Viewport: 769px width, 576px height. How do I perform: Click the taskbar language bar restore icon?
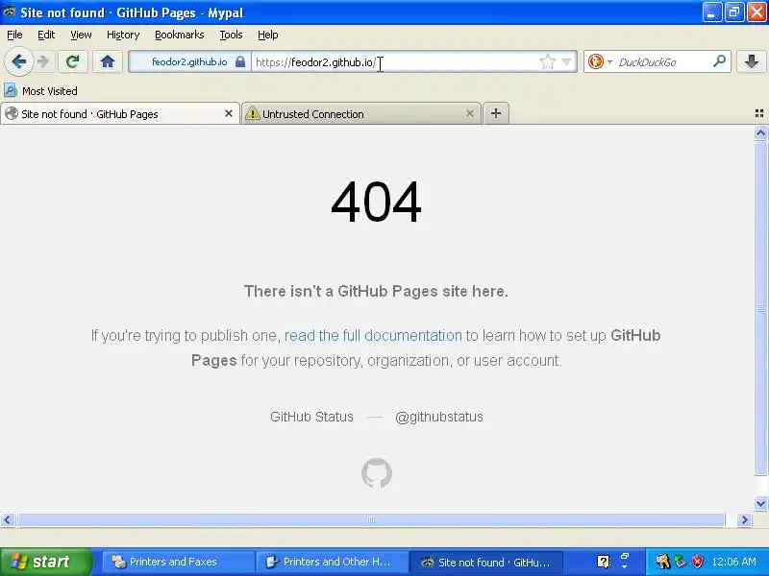click(624, 556)
